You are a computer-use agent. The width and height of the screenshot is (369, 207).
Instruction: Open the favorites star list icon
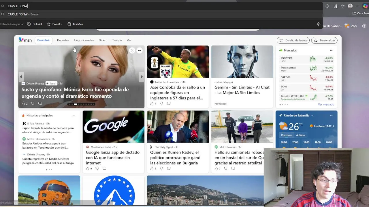343,6
